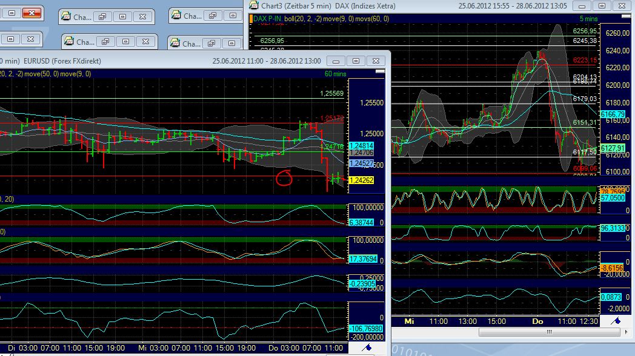
Task: Click the '5 mins' timeframe label on the DAX chart
Action: tap(588, 19)
